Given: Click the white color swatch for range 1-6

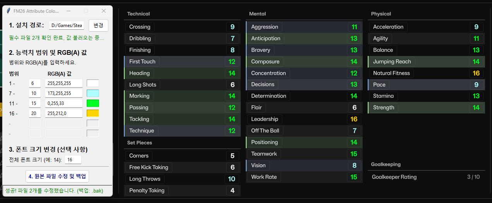Looking at the screenshot, I should [x=93, y=83].
